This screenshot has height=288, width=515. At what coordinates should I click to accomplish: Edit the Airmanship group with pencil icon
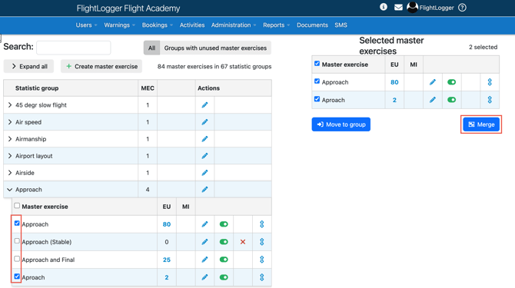click(204, 139)
